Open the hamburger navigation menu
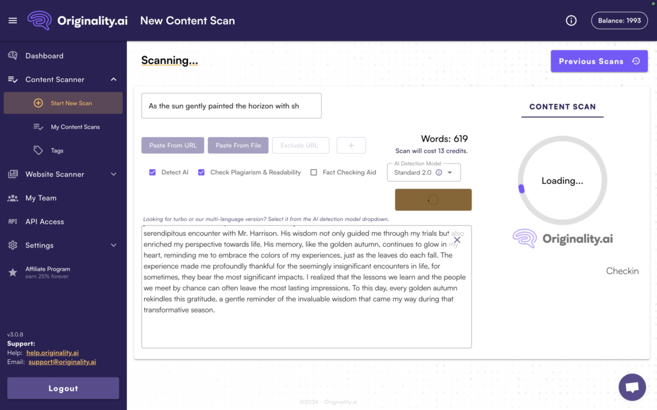The width and height of the screenshot is (657, 410). (x=12, y=20)
